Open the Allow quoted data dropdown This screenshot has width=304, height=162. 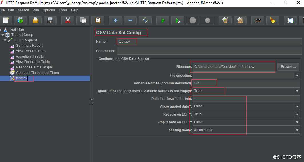[x=297, y=106]
